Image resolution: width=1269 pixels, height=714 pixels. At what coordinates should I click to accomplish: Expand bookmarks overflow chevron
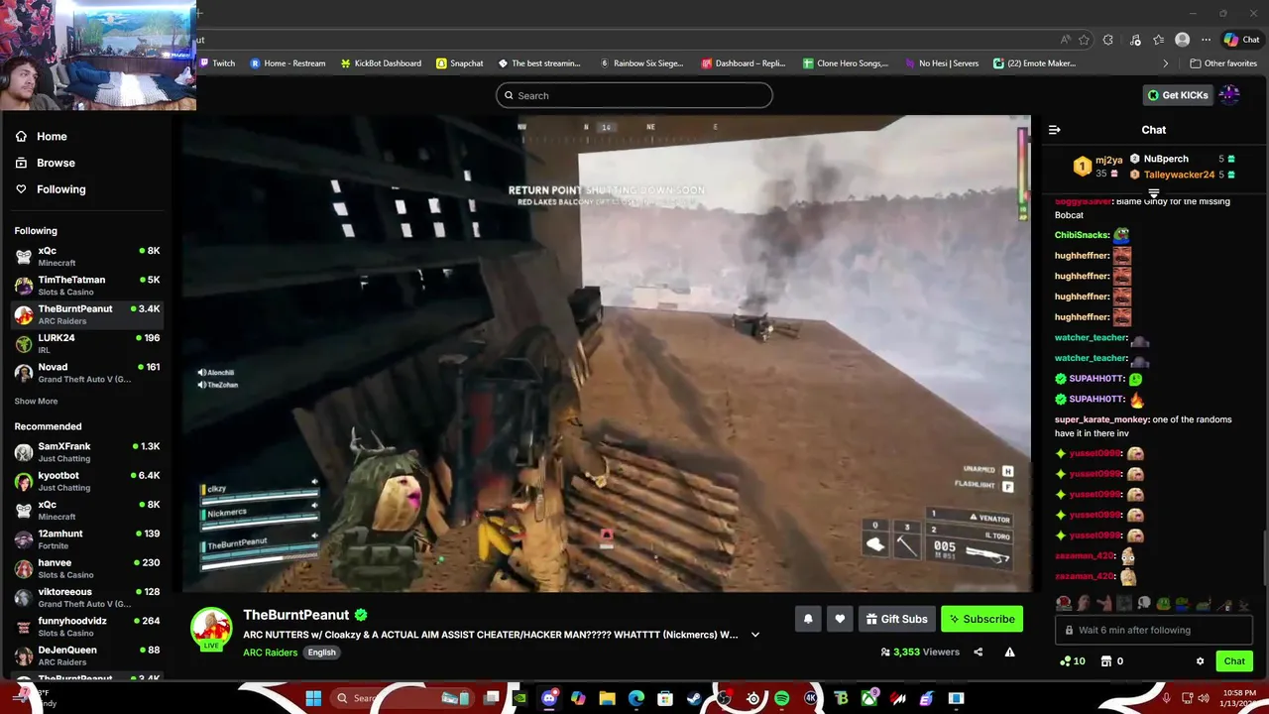pyautogui.click(x=1165, y=63)
